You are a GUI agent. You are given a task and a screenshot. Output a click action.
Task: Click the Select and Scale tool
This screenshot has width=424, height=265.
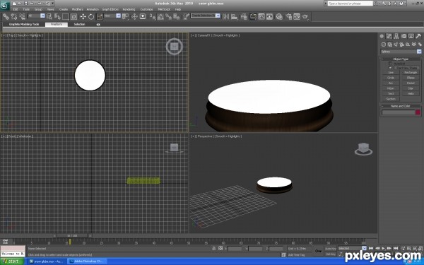click(x=100, y=16)
